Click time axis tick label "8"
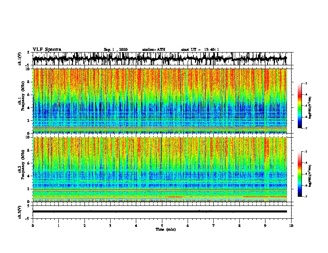328x253 pixels. tap(239, 226)
